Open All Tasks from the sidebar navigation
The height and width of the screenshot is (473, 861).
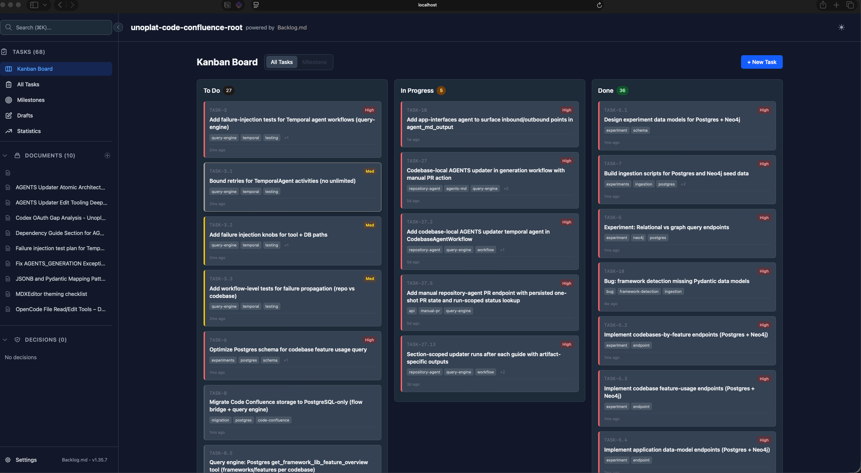[28, 84]
